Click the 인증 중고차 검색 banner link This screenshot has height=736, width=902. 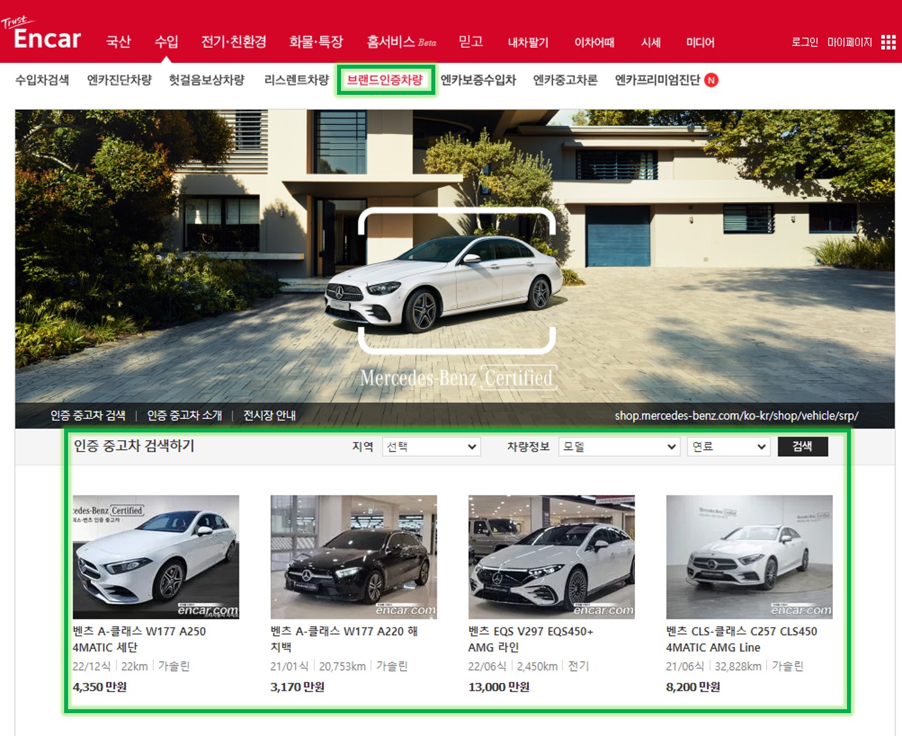click(88, 415)
